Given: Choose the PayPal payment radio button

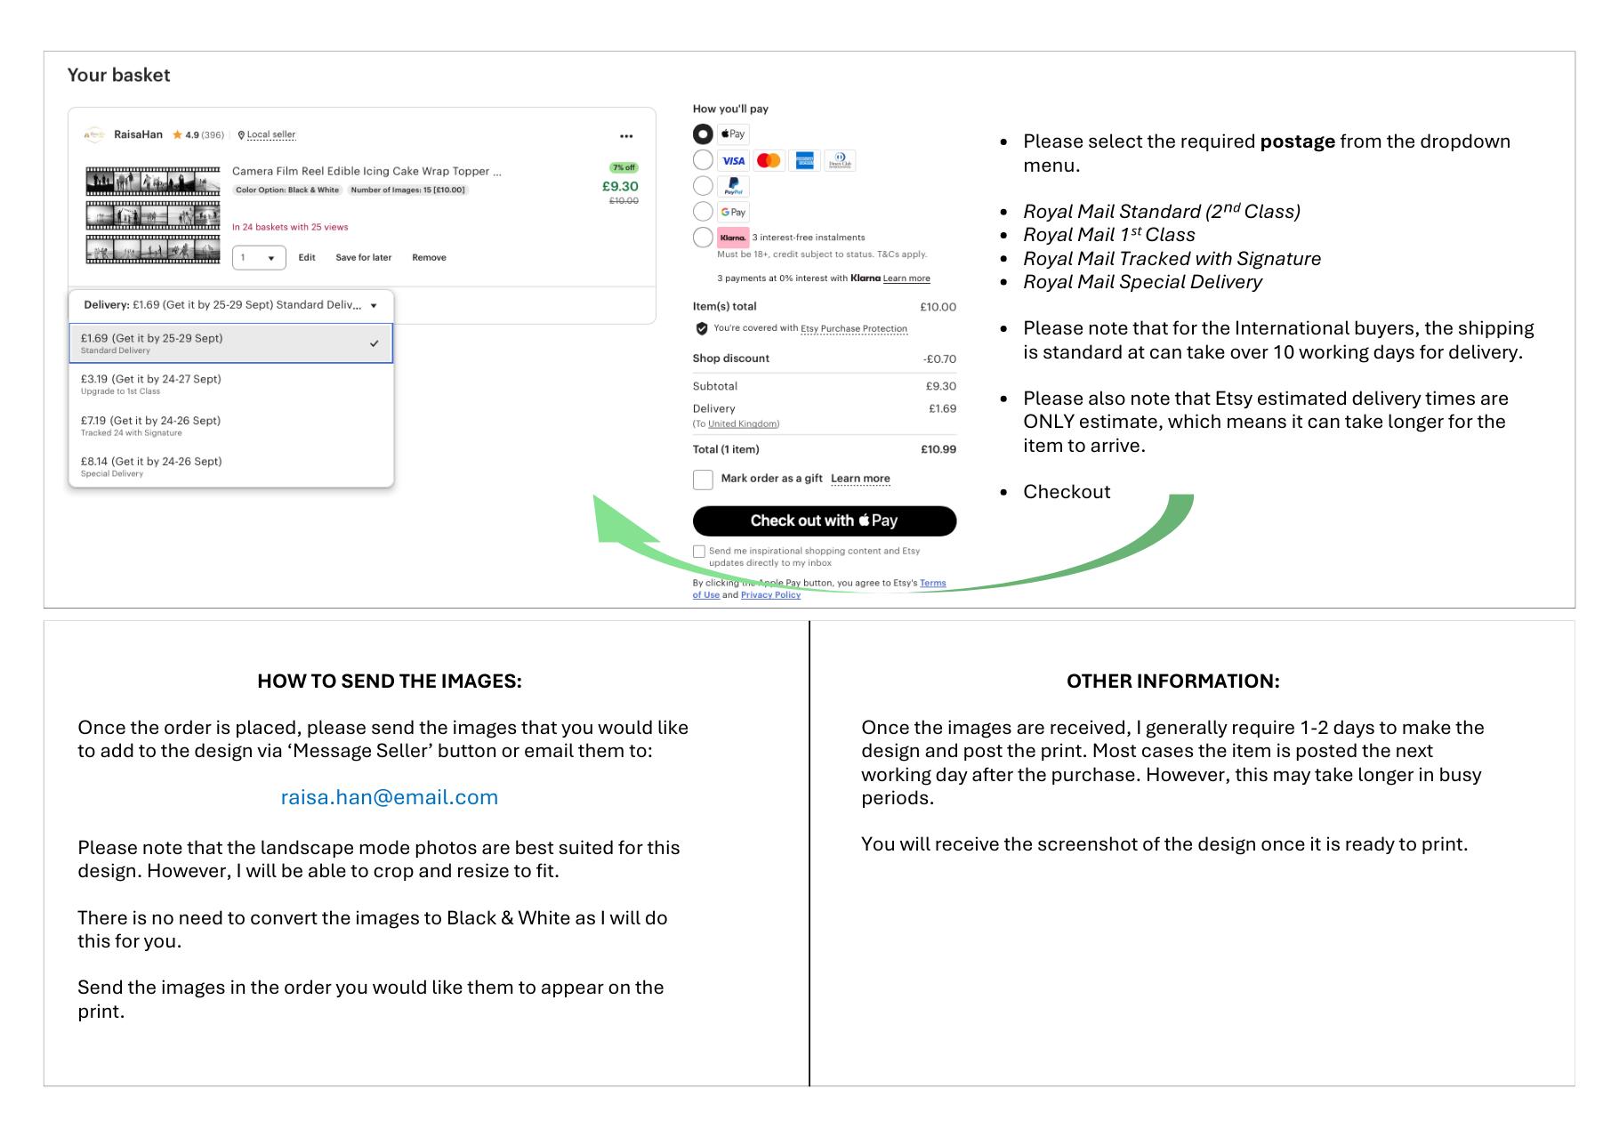Looking at the screenshot, I should point(703,186).
